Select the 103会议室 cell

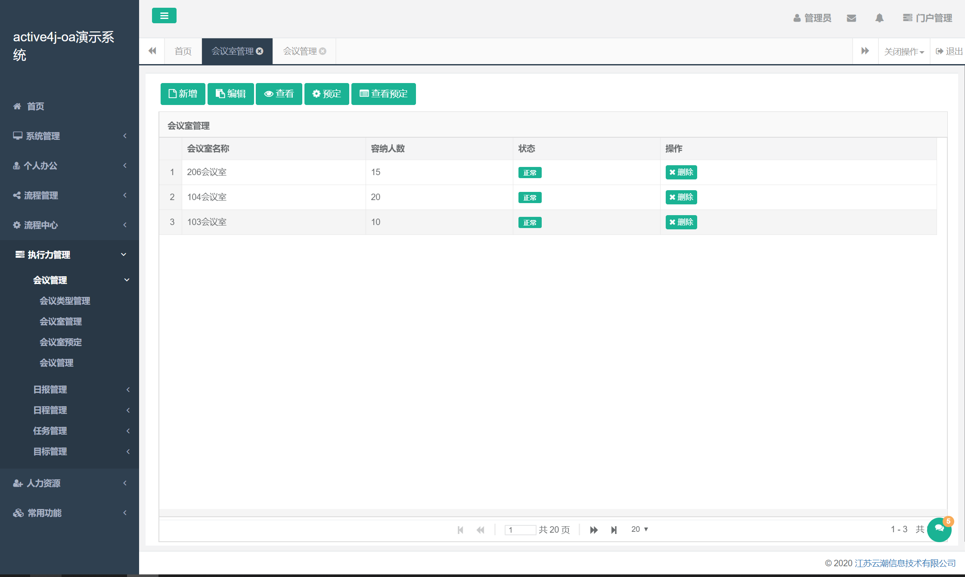click(x=274, y=222)
